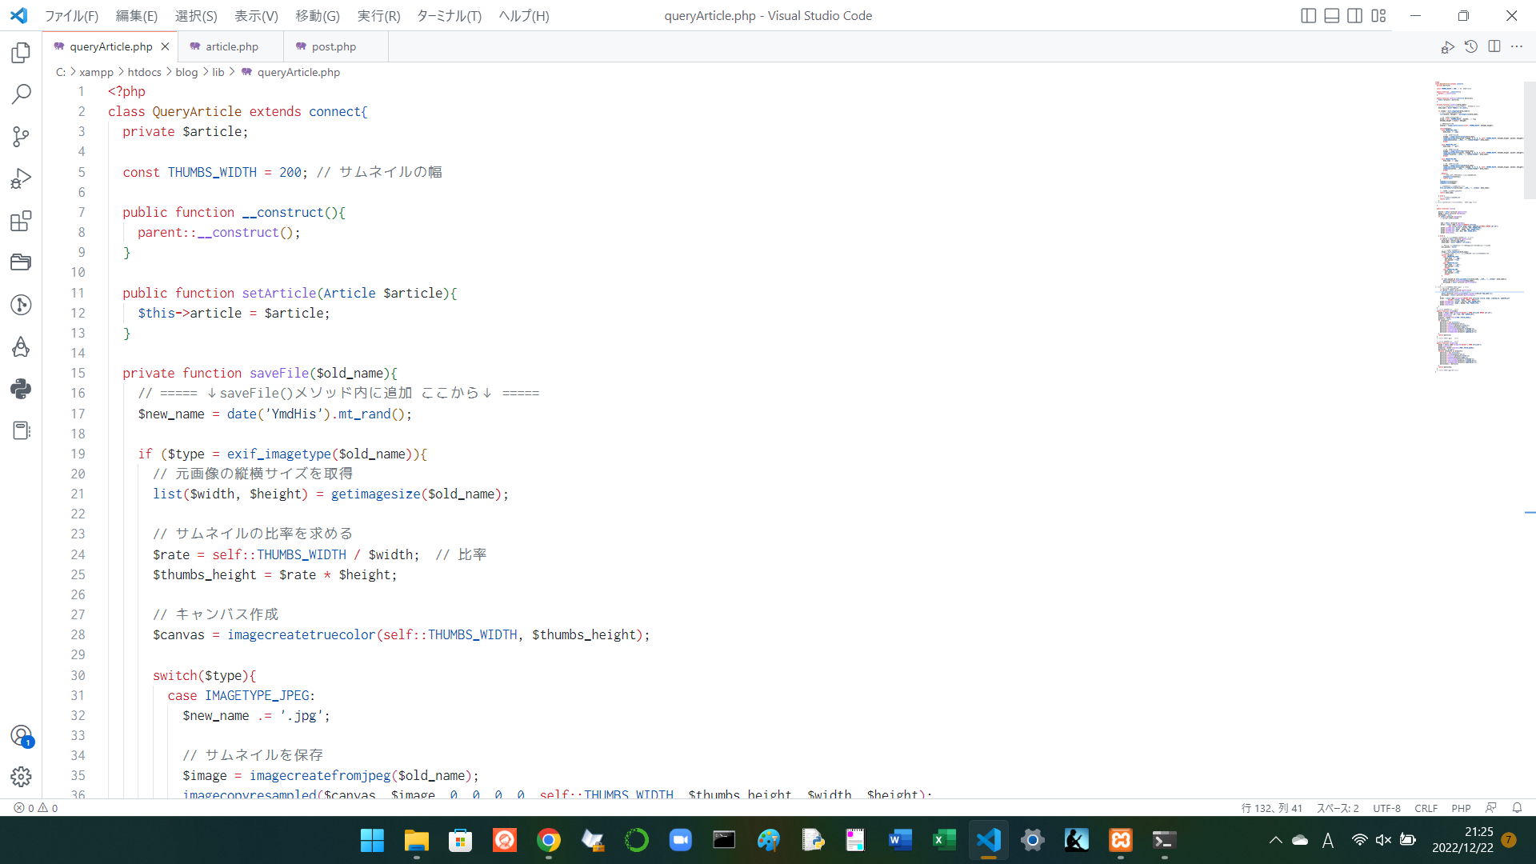Run the PHP file with the debug icon
This screenshot has height=864, width=1536.
tap(1448, 46)
